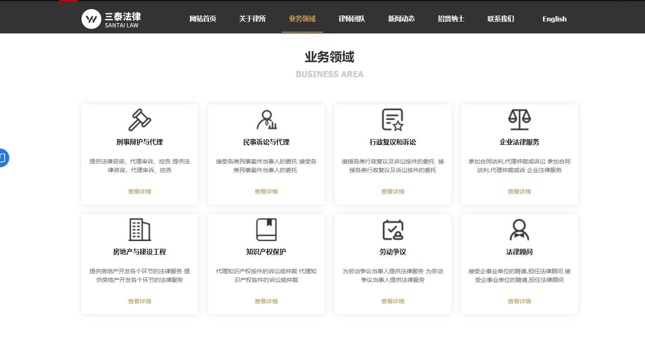Click the document-star icon for 行政复议和诉讼
Screen dimensions: 645x343
[393, 120]
